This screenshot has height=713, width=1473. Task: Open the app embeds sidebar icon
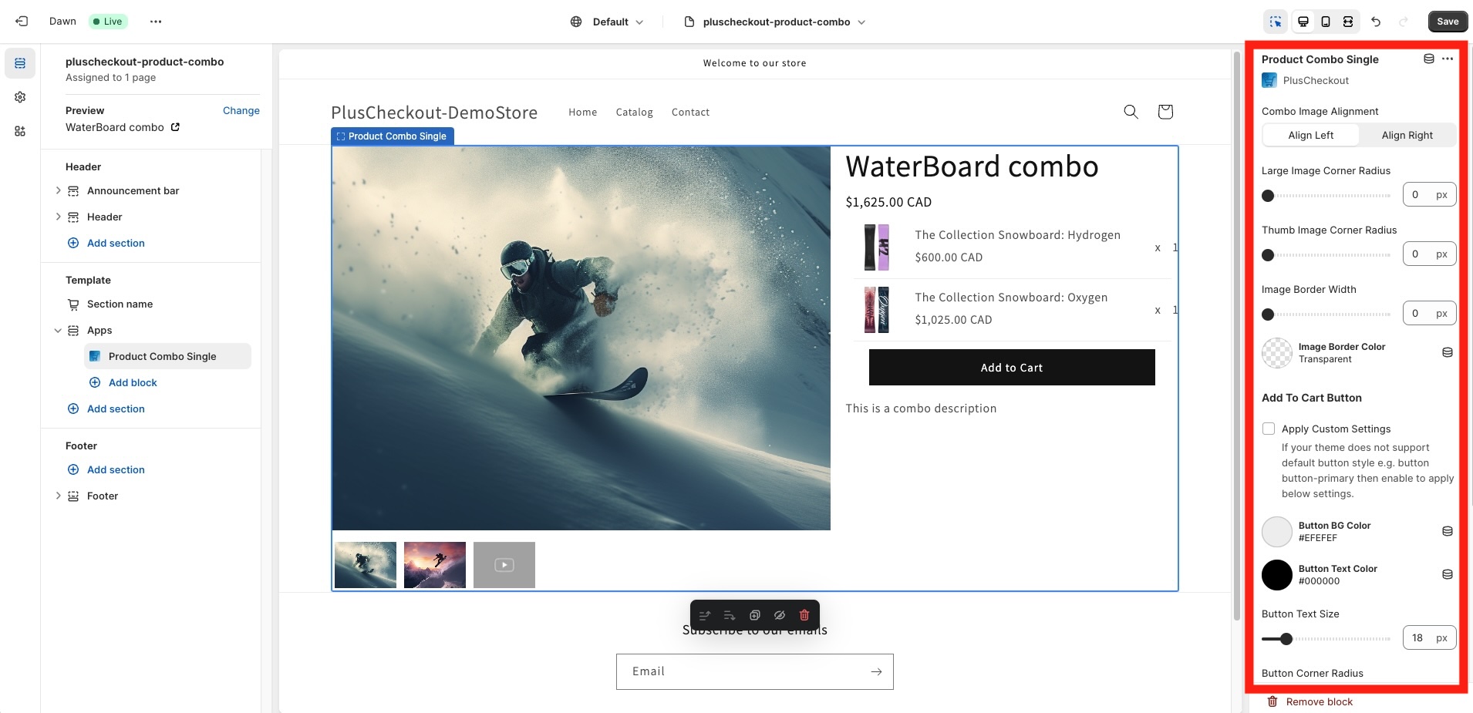(x=20, y=131)
